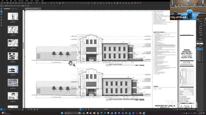Screen dimensions: 206x115
Task: Click the Windows taskbar search box
Action: (73, 113)
